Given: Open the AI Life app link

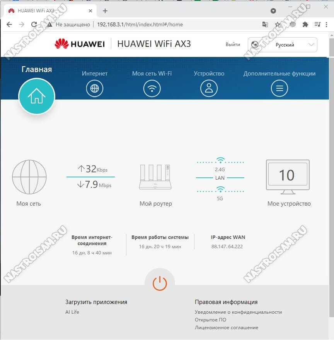Looking at the screenshot, I should point(72,312).
